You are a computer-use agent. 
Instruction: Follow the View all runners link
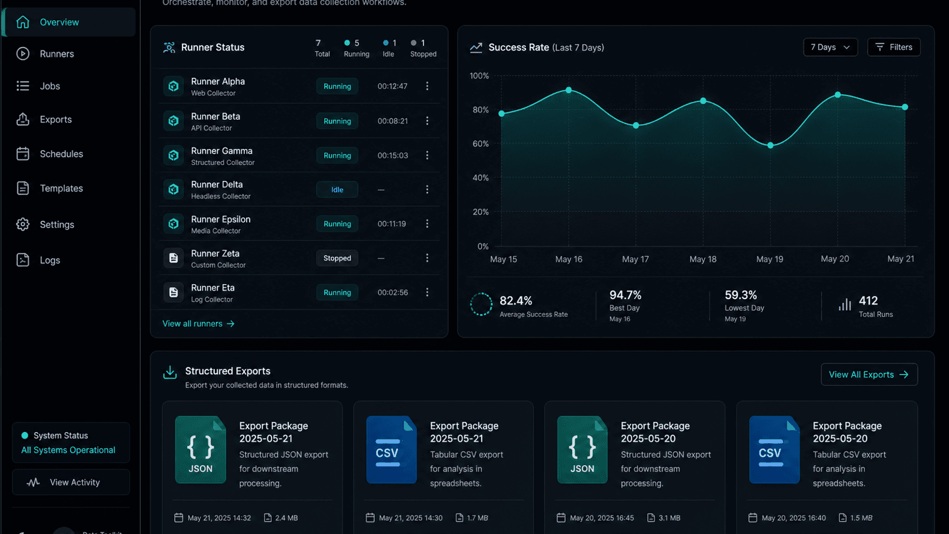199,324
